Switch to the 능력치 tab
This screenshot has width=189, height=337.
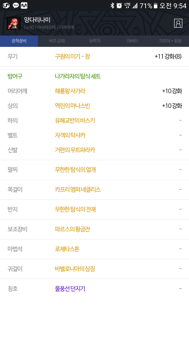[x=95, y=41]
